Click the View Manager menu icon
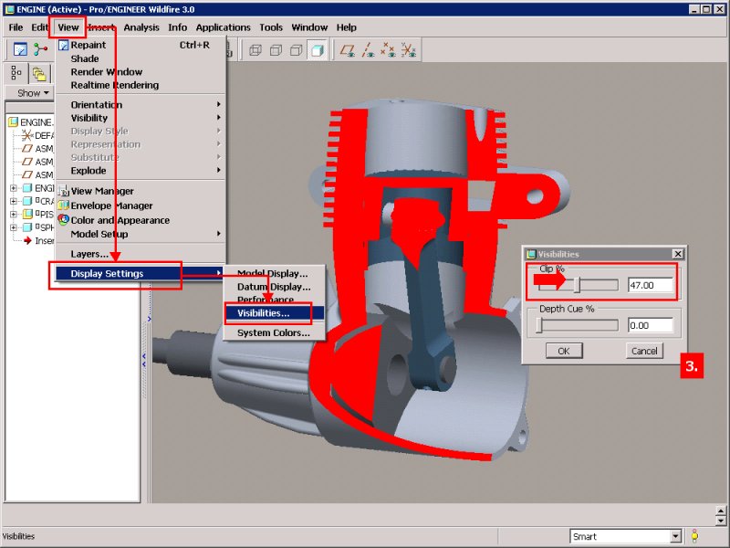Viewport: 730px width, 548px height. (x=63, y=191)
